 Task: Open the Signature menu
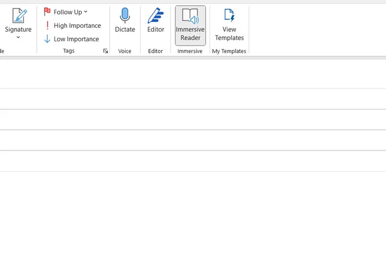point(18,24)
